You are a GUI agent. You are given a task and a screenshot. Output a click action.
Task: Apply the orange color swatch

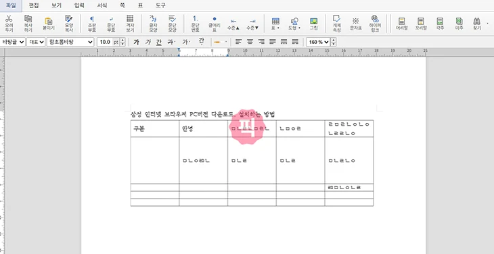coord(217,42)
